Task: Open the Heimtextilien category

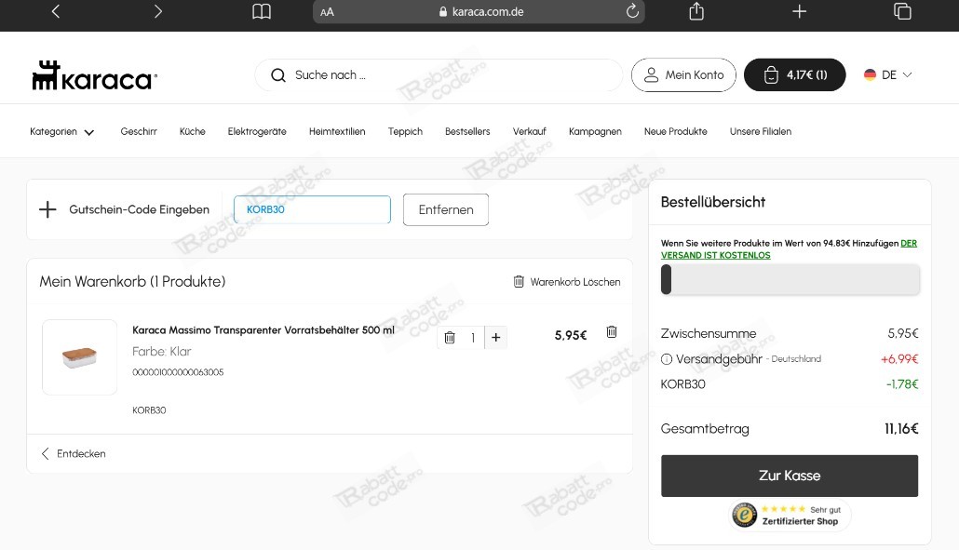Action: [x=337, y=131]
